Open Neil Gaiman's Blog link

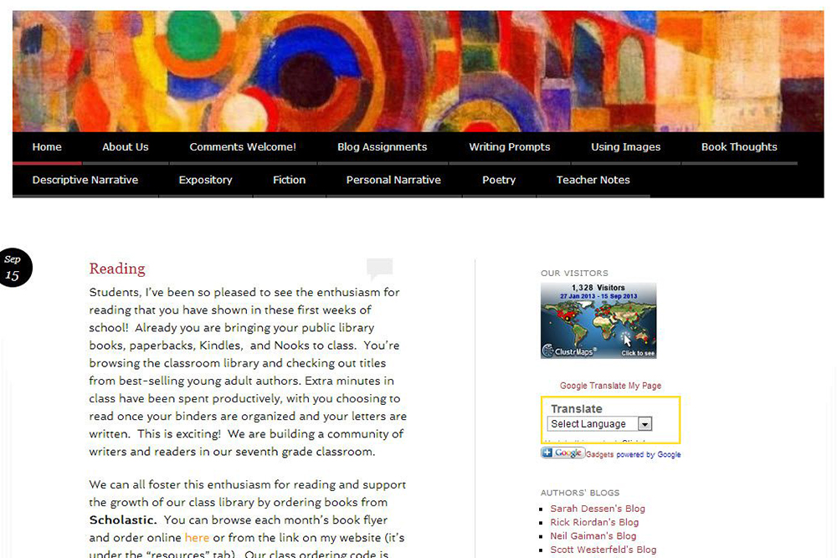[x=593, y=536]
